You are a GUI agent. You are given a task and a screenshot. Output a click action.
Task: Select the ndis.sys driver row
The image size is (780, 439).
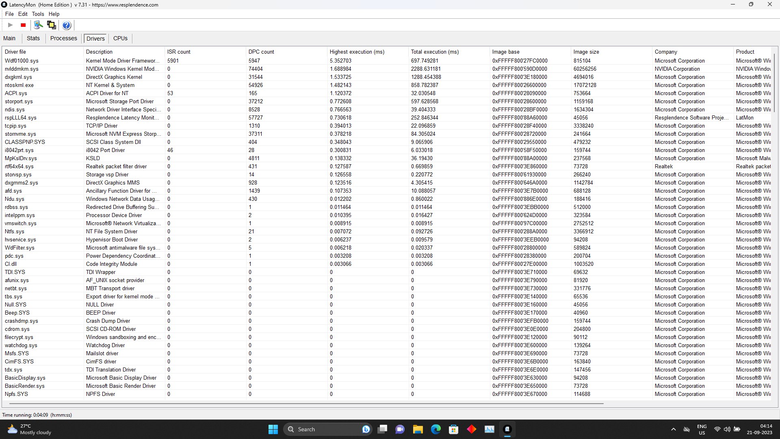coord(387,109)
